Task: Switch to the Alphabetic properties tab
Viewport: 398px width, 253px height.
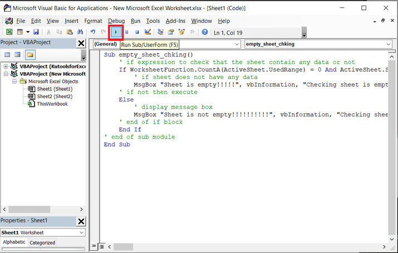Action: [14, 242]
